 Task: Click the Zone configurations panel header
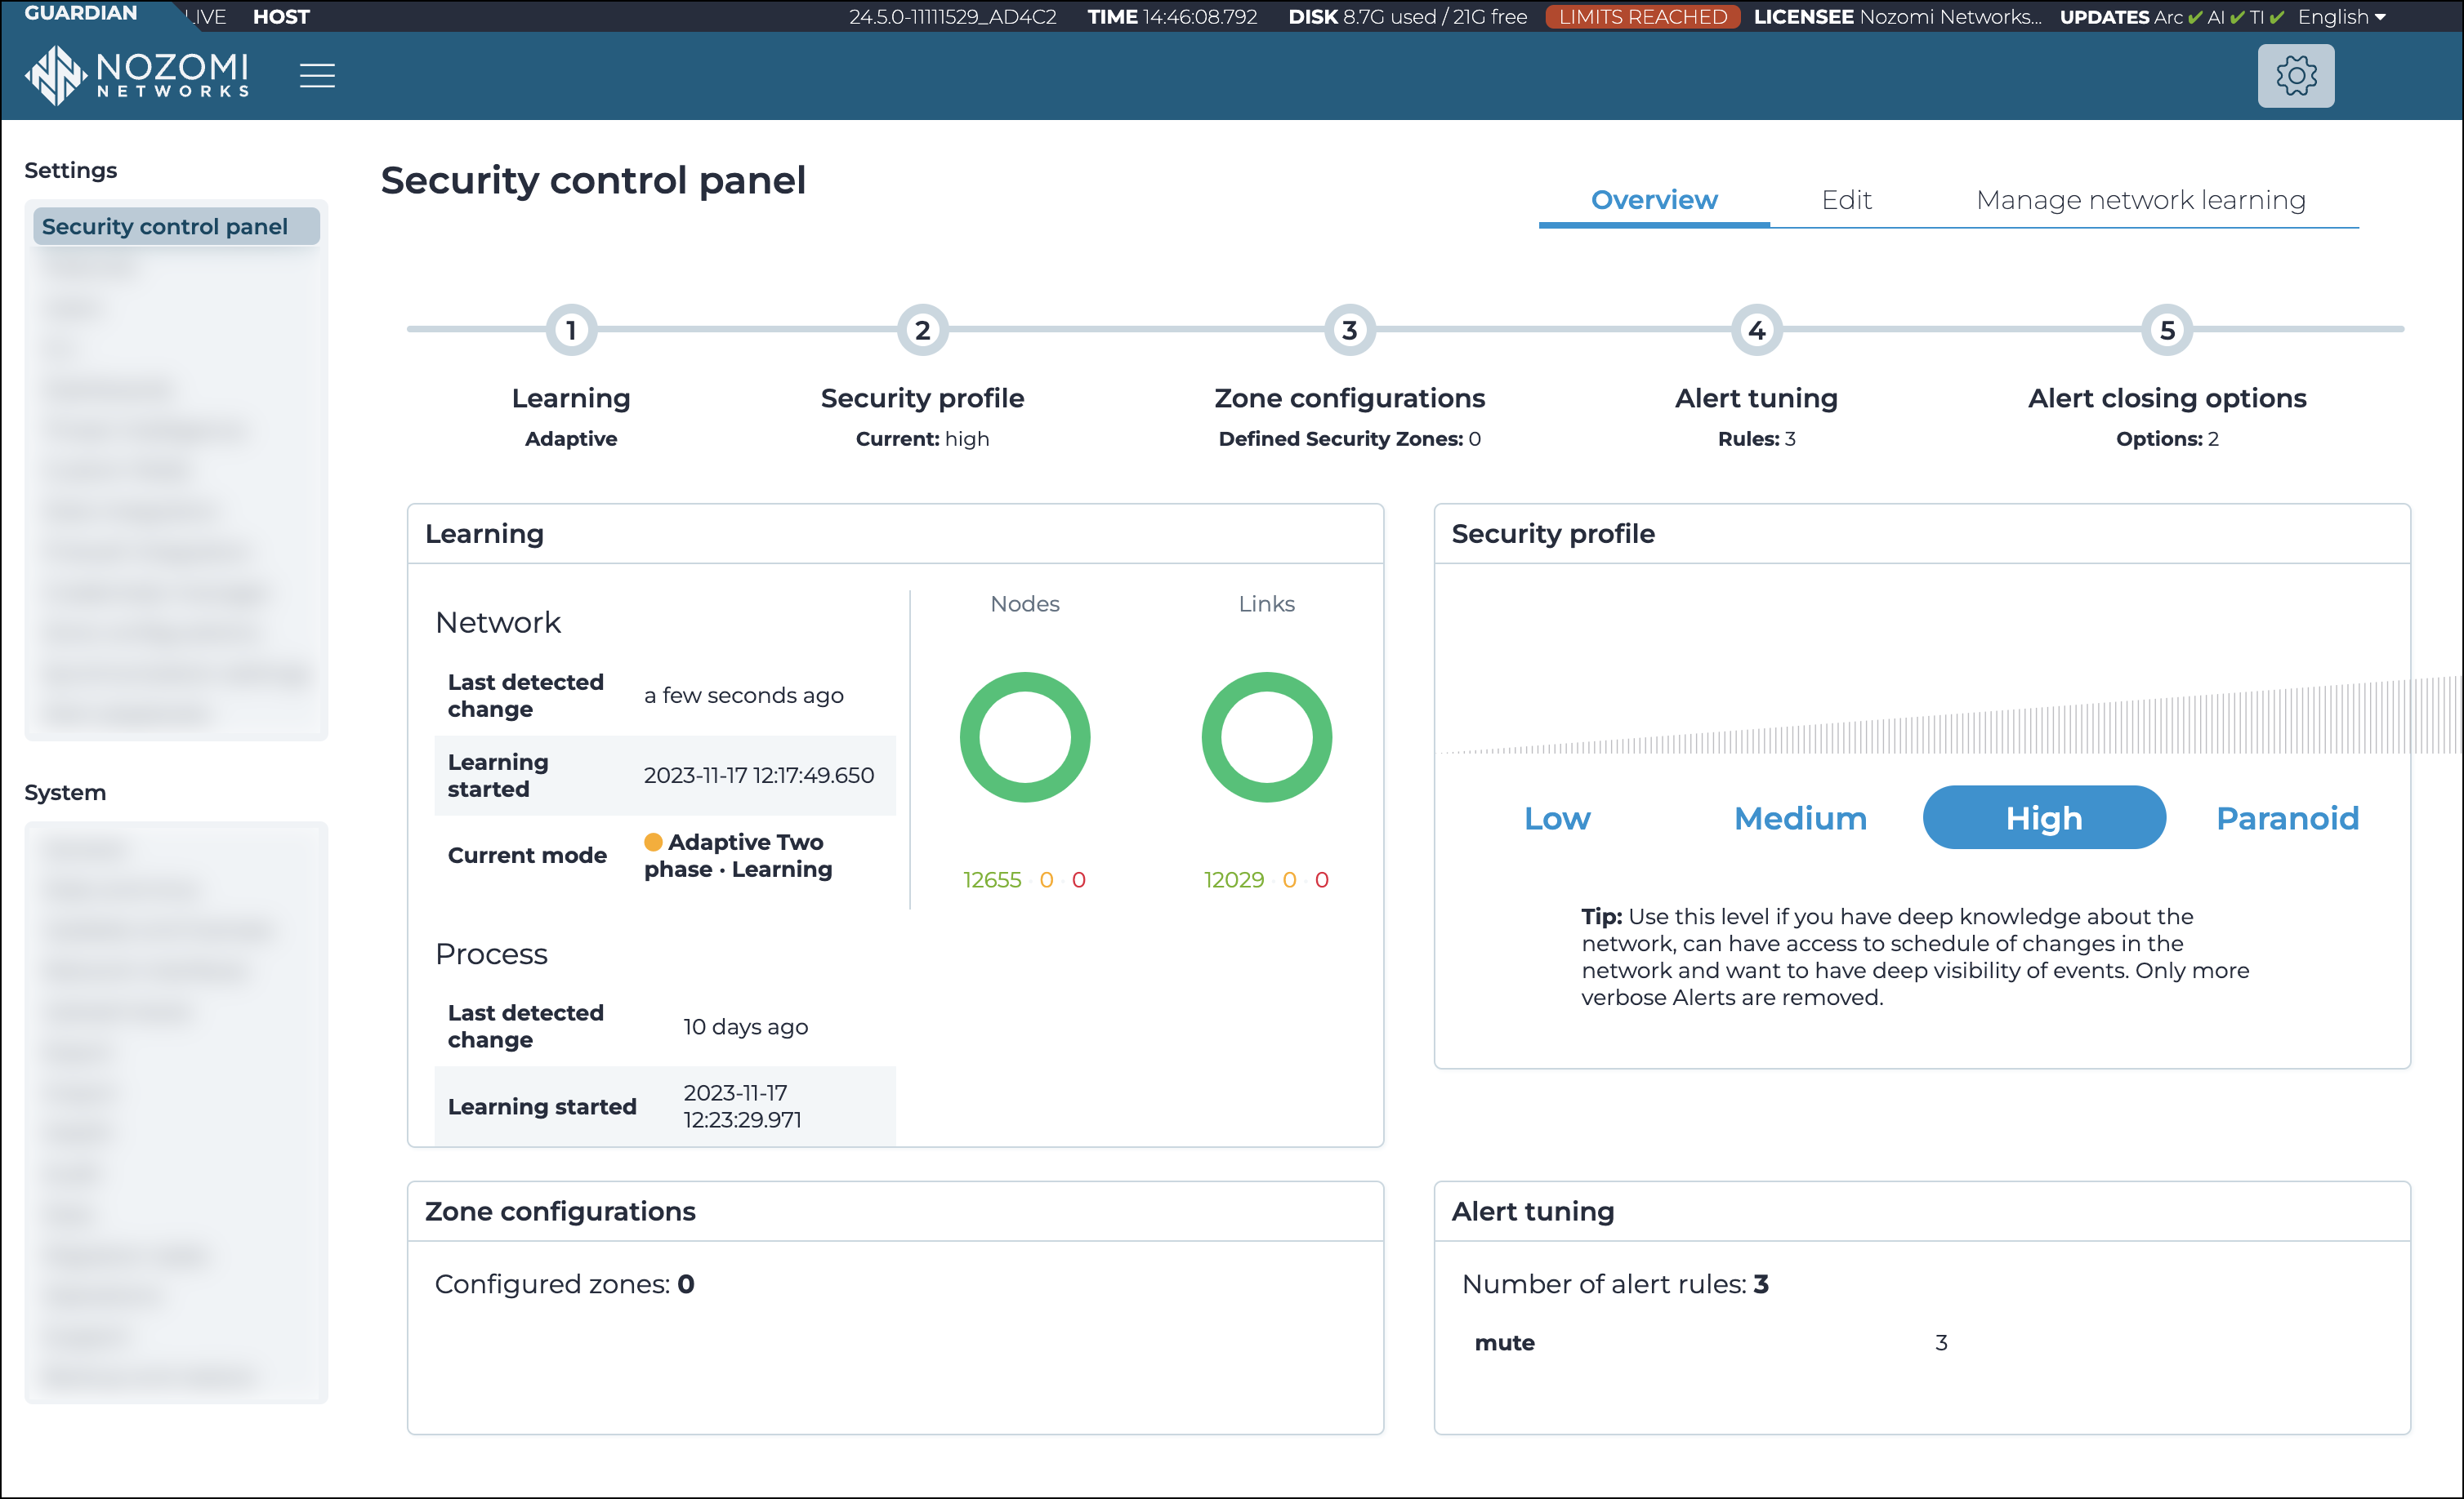(x=895, y=1211)
